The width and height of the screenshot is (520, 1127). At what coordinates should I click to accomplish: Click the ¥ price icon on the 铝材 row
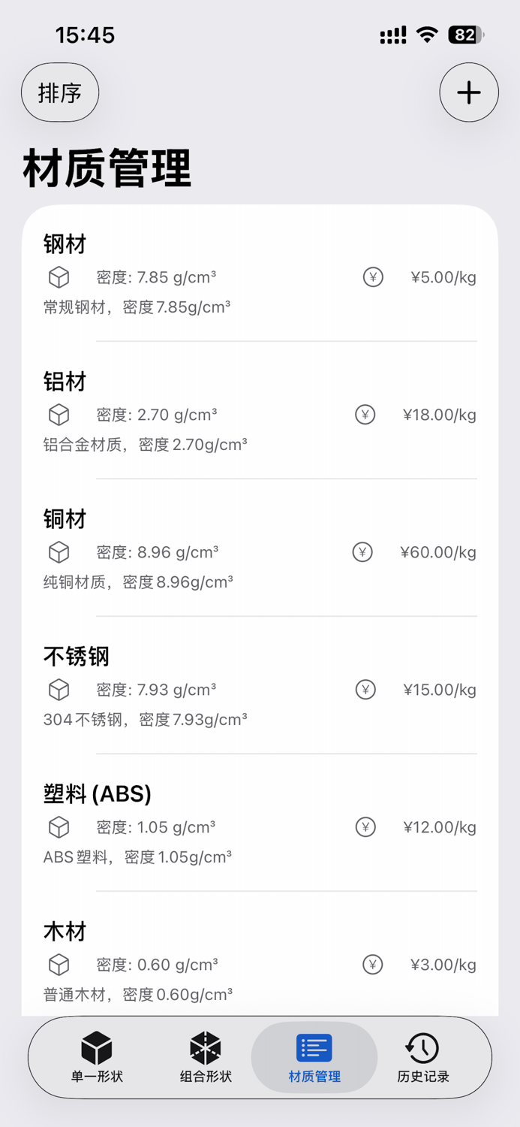point(365,414)
